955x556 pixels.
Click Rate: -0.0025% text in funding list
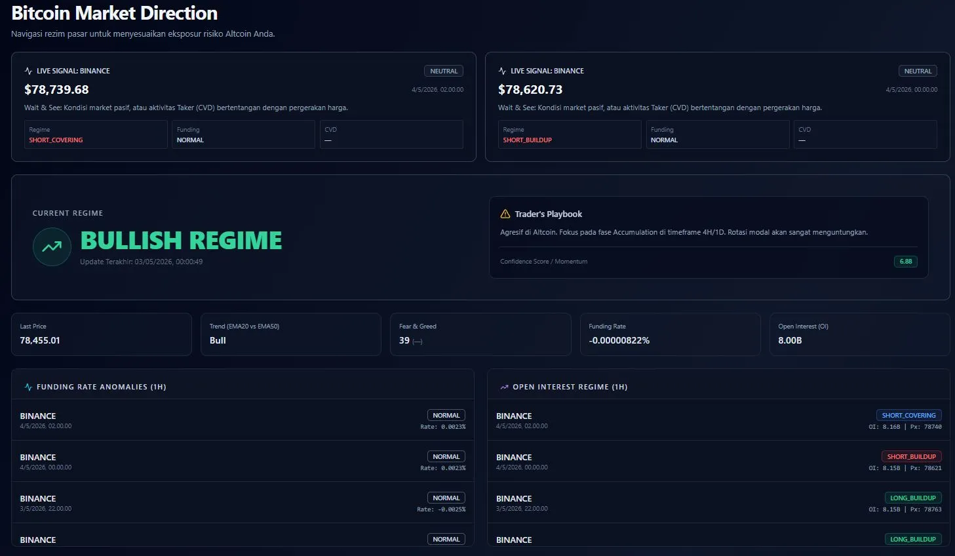441,509
